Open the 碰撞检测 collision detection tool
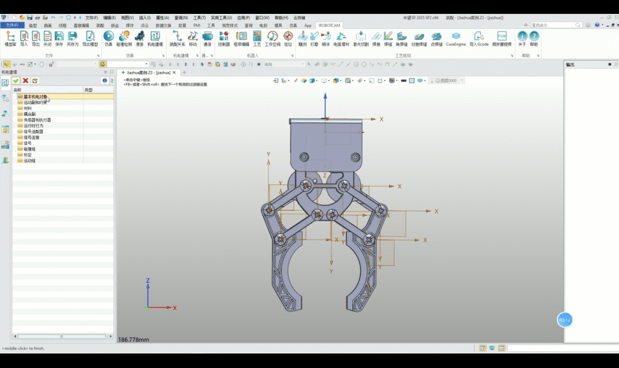This screenshot has height=368, width=619. point(124,39)
